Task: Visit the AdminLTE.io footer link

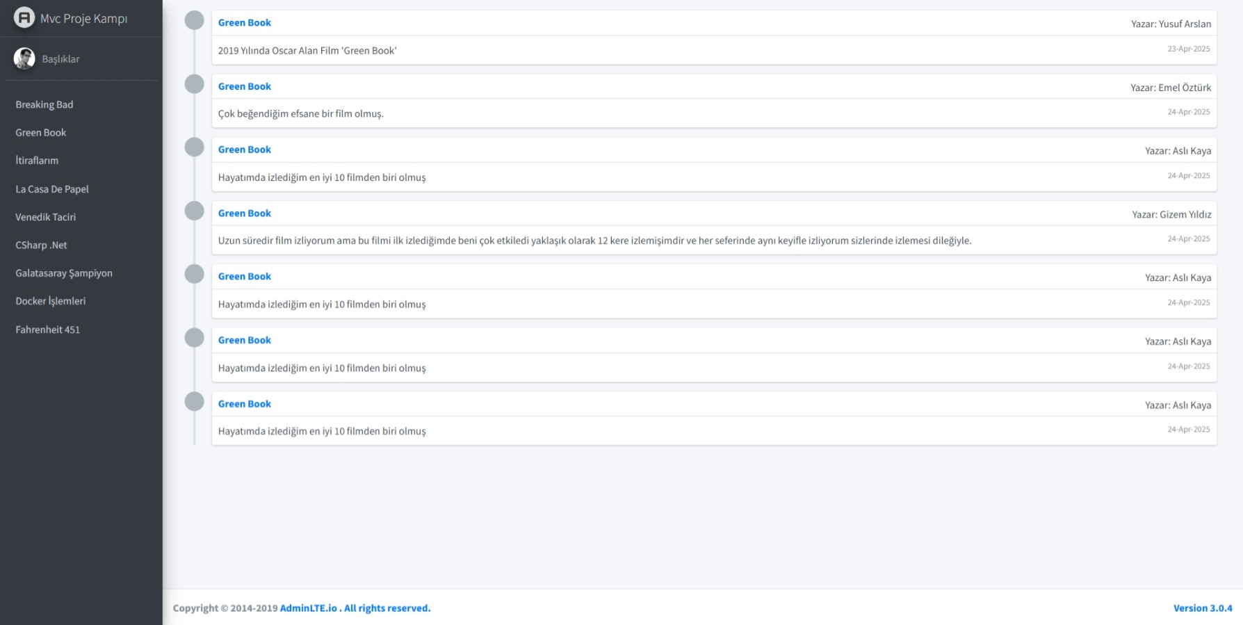Action: [x=309, y=608]
